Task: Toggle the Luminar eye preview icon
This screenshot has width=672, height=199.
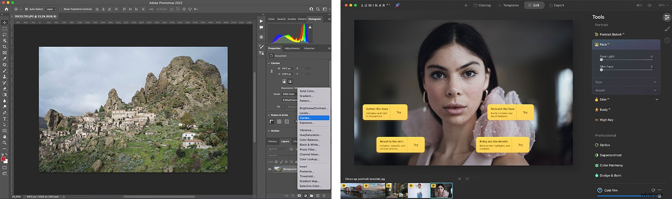Action: pyautogui.click(x=650, y=5)
